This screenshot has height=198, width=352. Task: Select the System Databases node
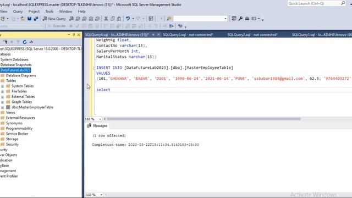[14, 59]
